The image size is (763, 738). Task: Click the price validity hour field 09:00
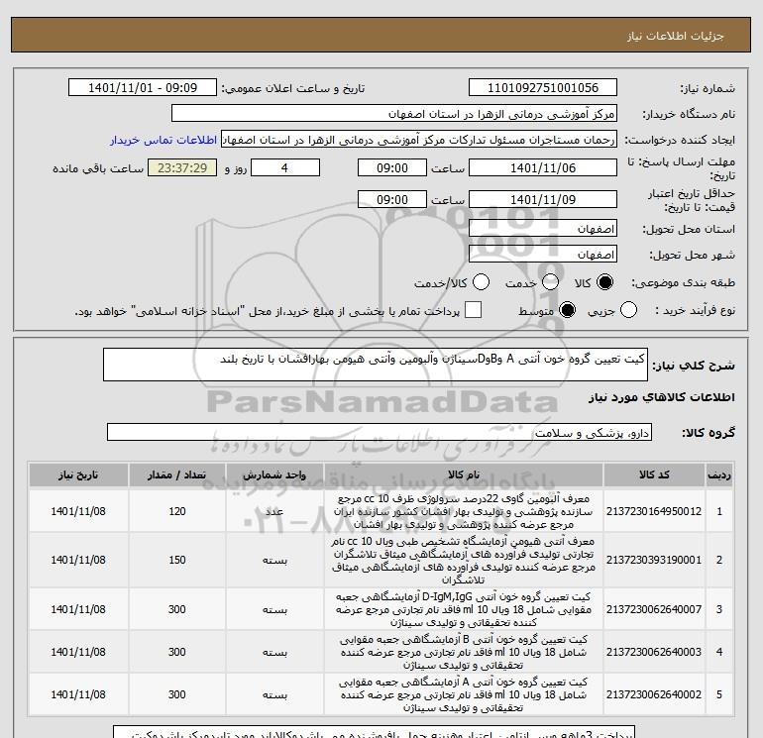(x=392, y=199)
